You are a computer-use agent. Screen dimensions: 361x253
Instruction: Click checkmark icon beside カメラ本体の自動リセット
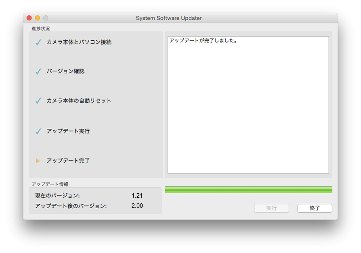(x=38, y=101)
